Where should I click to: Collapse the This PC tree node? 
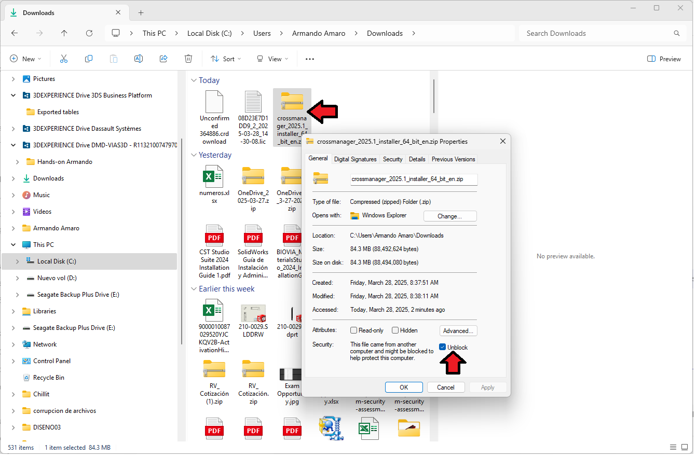tap(13, 245)
